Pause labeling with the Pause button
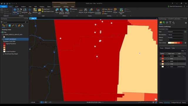This screenshot has height=106, width=188. 105,9
